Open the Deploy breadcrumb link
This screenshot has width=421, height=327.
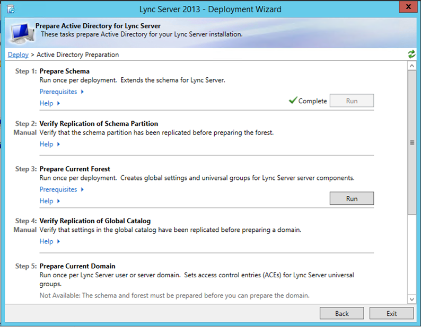click(x=18, y=54)
